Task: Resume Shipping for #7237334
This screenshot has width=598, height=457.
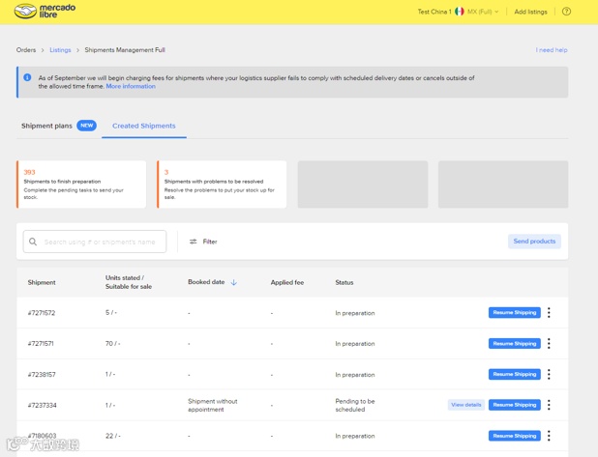Action: [x=515, y=405]
